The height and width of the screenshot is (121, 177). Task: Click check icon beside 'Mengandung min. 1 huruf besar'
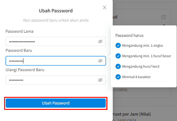pos(118,56)
